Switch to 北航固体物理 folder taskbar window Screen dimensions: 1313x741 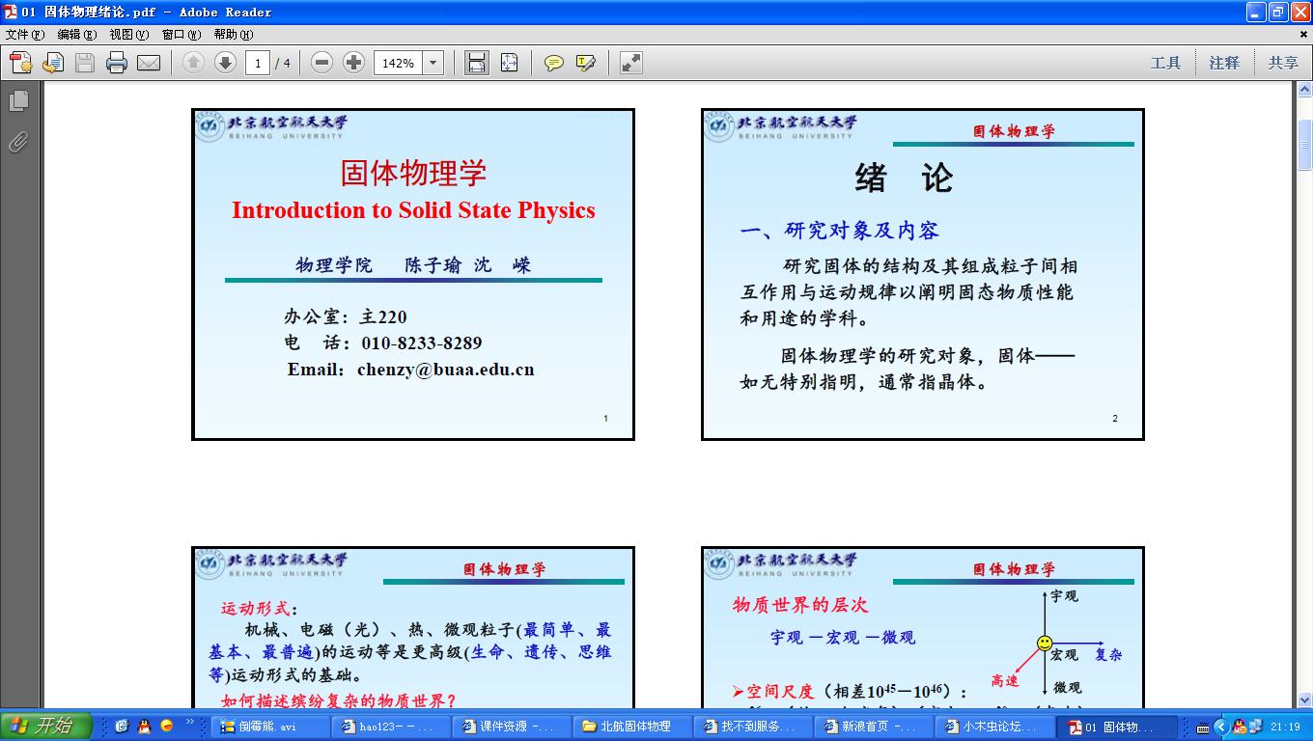[x=632, y=727]
